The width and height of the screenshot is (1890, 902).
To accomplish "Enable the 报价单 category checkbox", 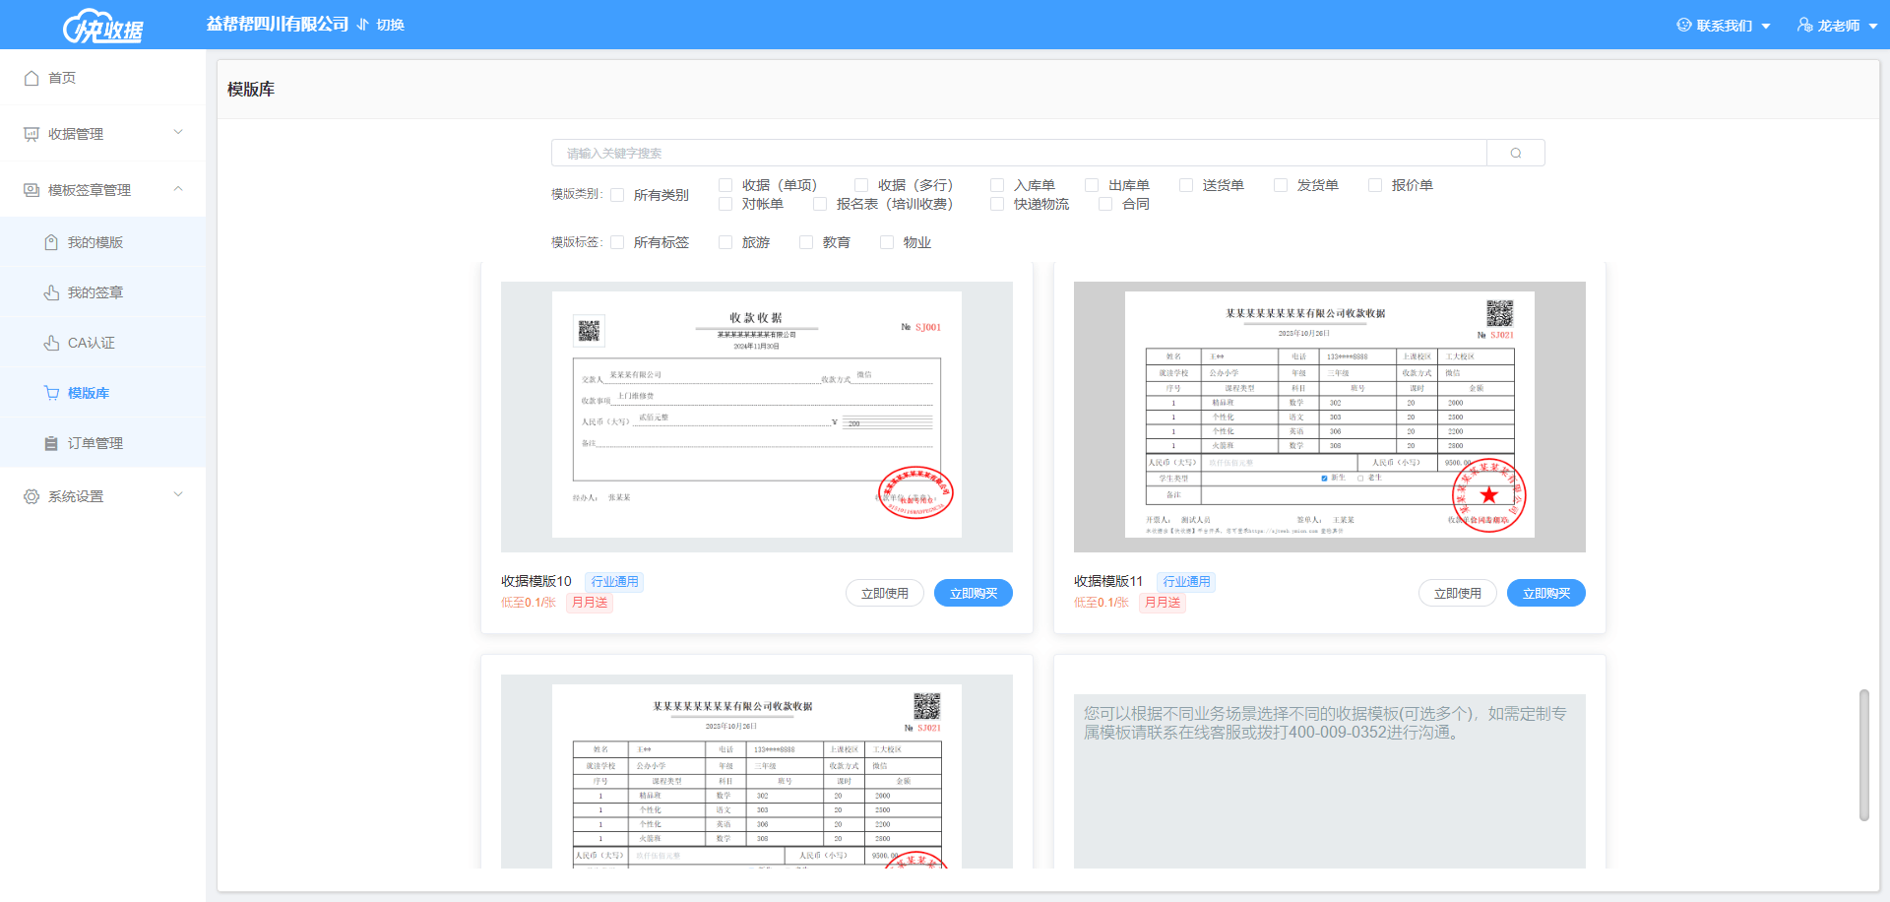I will [x=1375, y=185].
